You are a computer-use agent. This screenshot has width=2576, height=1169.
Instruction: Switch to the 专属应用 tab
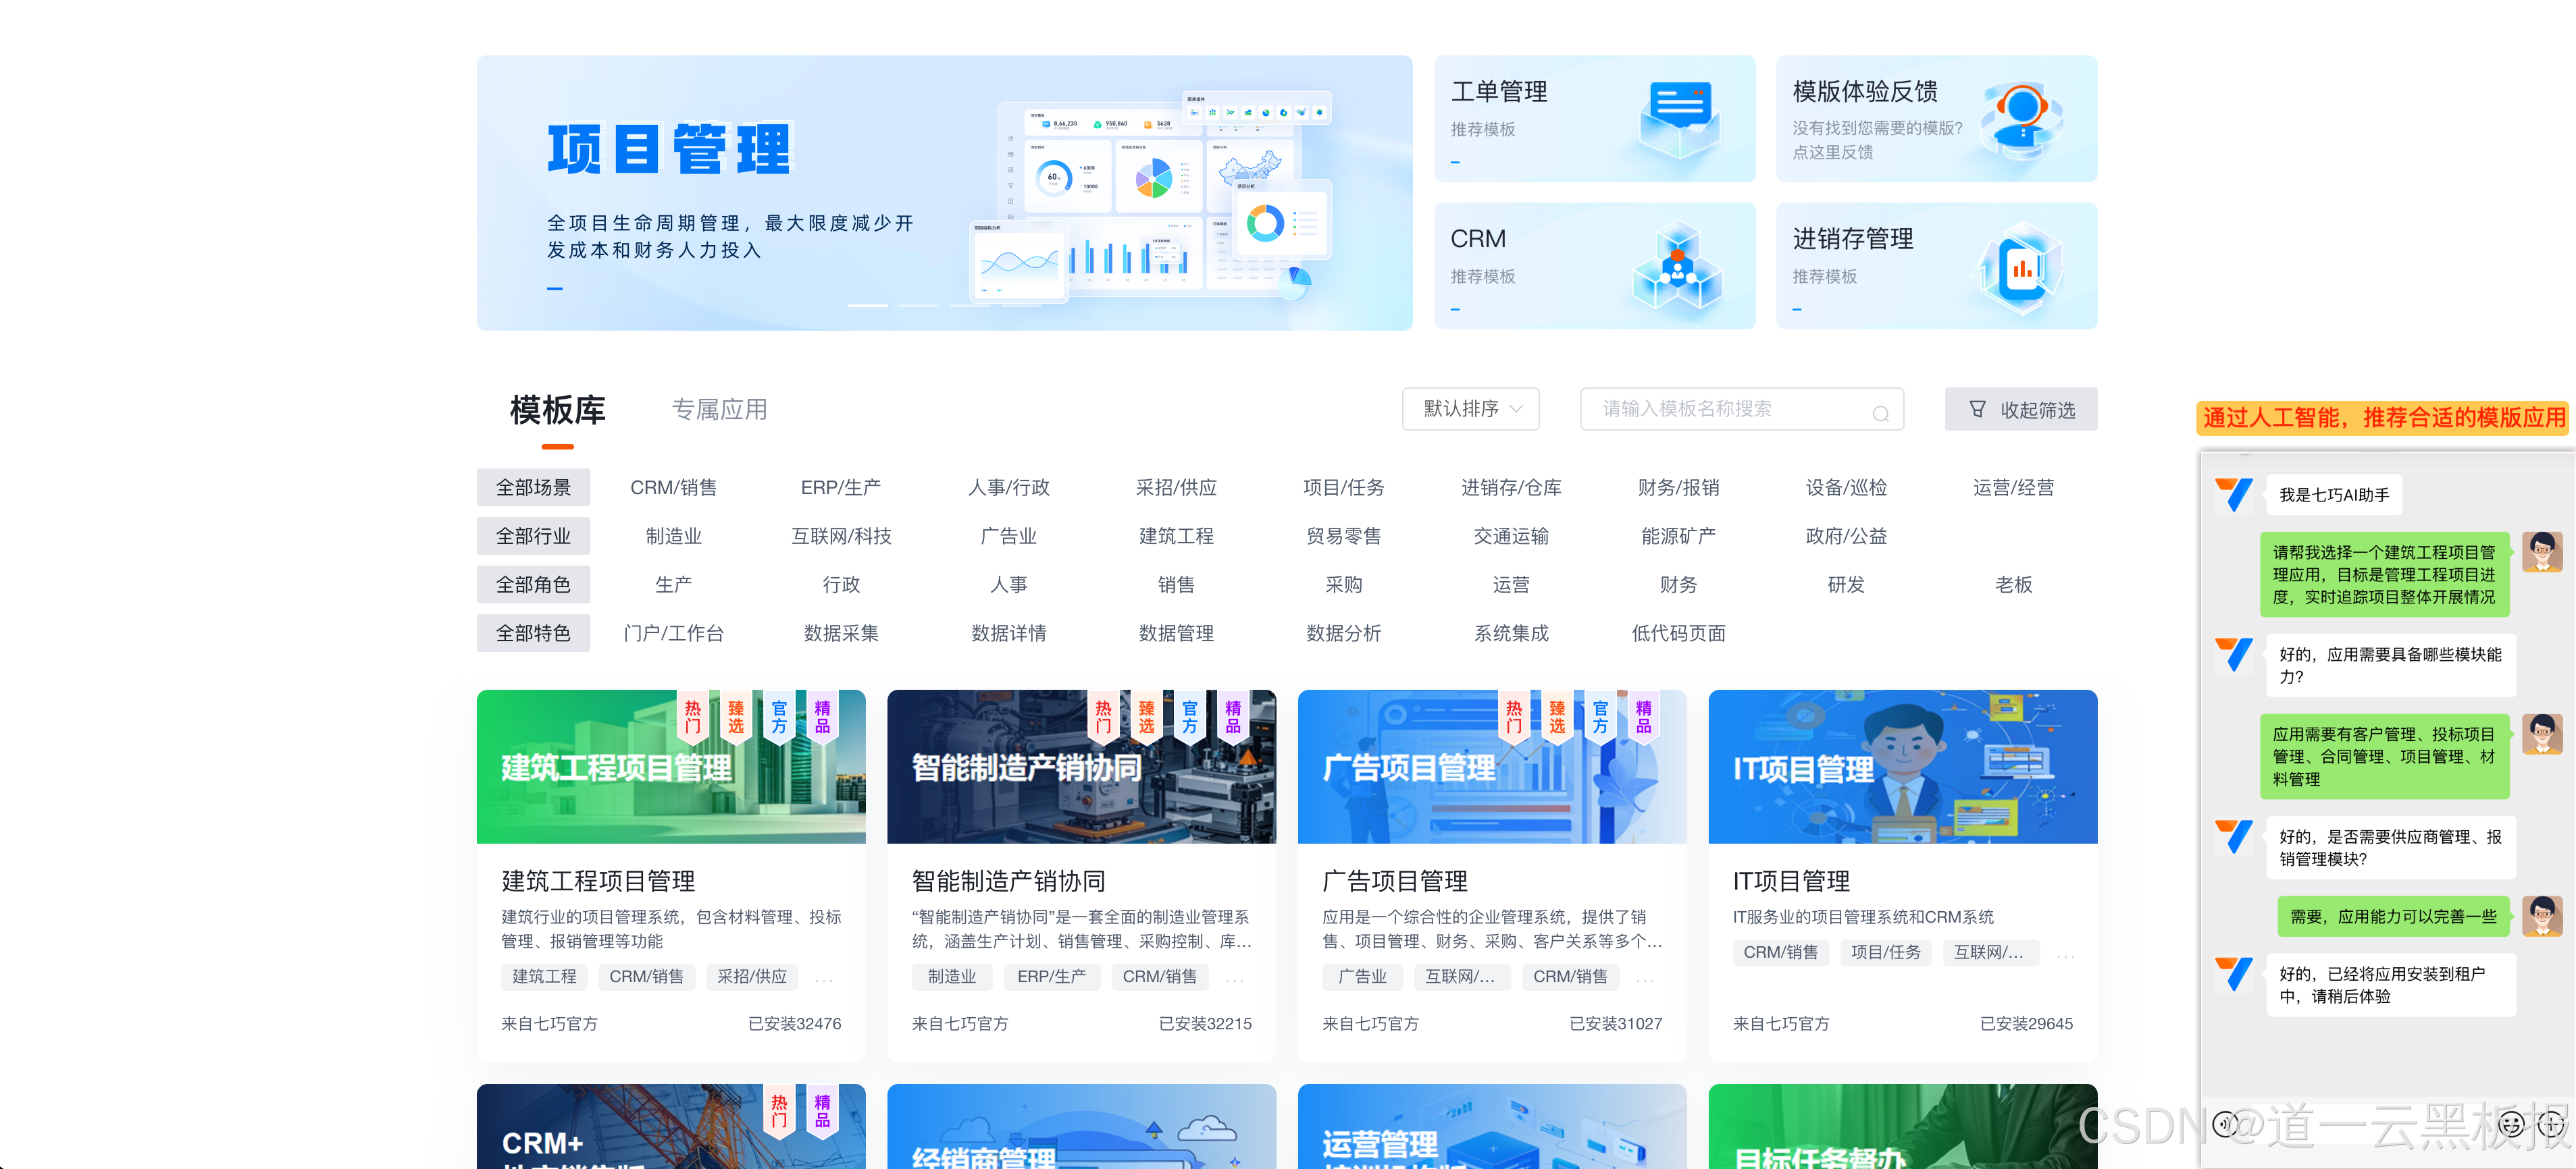[x=719, y=410]
